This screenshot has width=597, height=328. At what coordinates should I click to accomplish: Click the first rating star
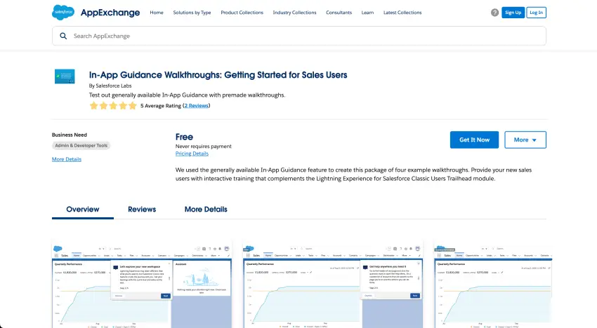click(94, 106)
